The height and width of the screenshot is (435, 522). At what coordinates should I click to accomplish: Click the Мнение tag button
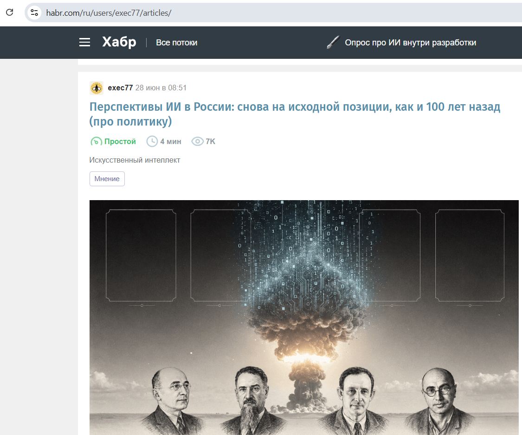(107, 179)
